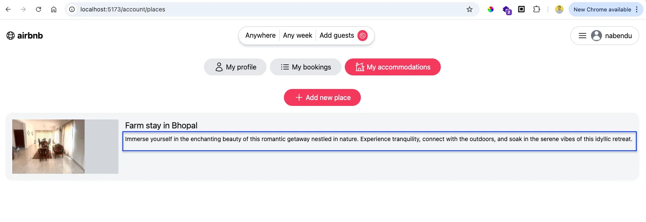Open the colorful pinwheel extension icon

point(491,9)
